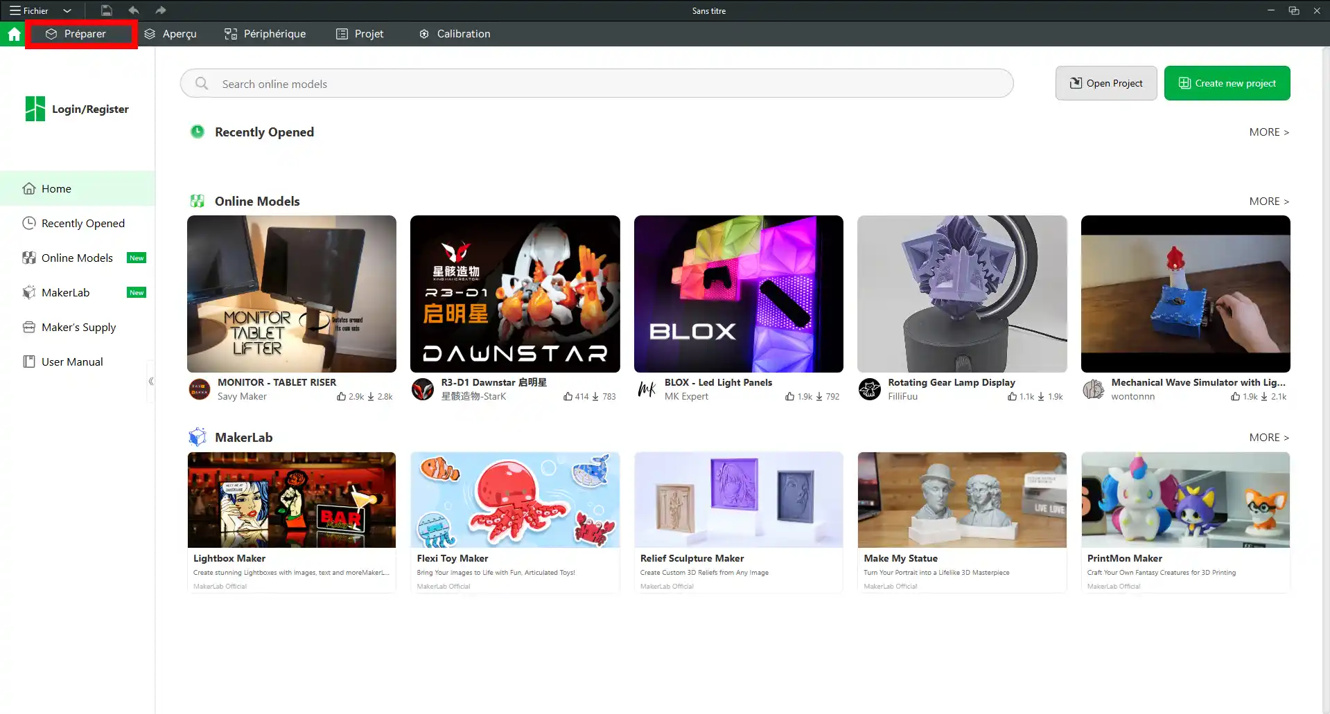
Task: Open the Monitor Tablet Lifter thumbnail
Action: (x=292, y=294)
